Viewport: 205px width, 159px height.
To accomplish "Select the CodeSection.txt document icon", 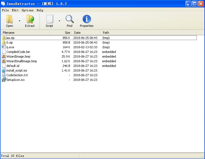I will point(4,75).
